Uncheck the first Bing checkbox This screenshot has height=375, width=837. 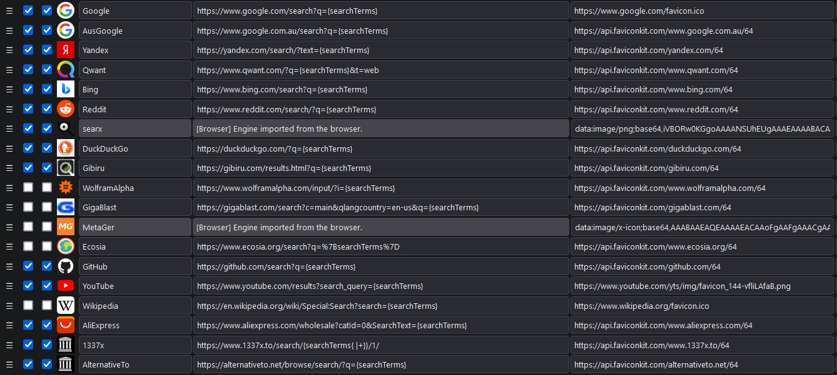click(28, 89)
